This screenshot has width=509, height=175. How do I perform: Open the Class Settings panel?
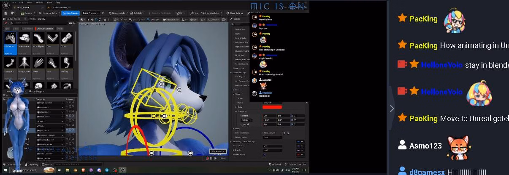pyautogui.click(x=233, y=13)
